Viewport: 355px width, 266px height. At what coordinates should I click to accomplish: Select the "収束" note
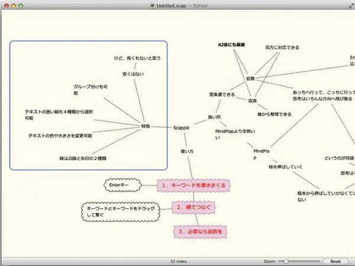click(253, 100)
